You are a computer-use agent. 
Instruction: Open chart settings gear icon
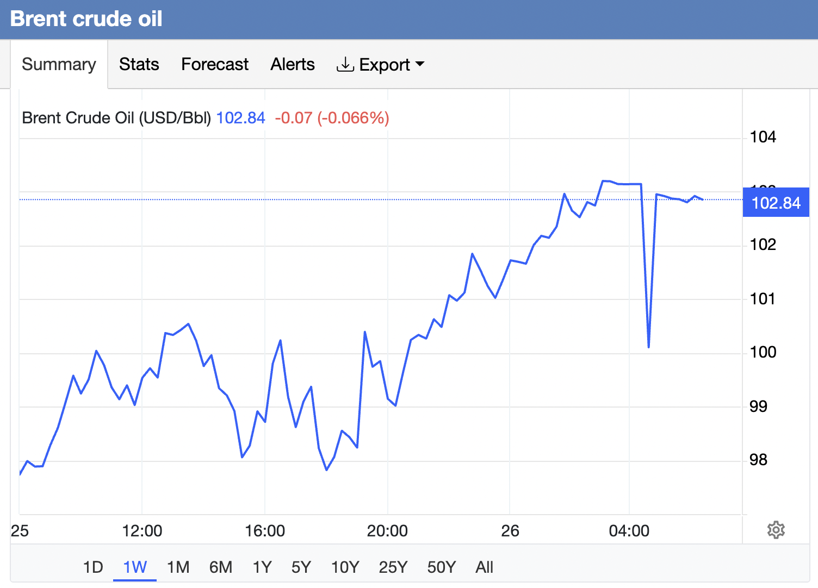tap(776, 530)
